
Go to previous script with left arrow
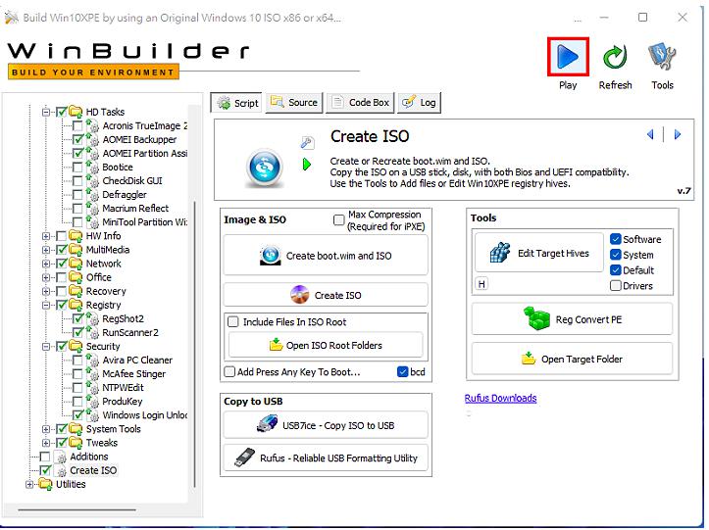tap(649, 134)
